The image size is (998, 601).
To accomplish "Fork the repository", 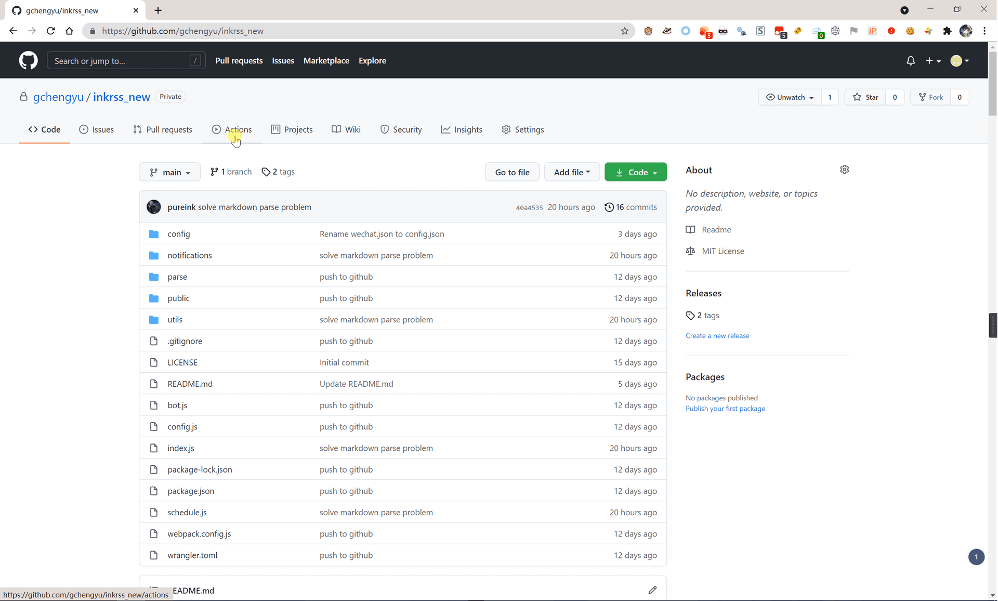I will [x=930, y=97].
